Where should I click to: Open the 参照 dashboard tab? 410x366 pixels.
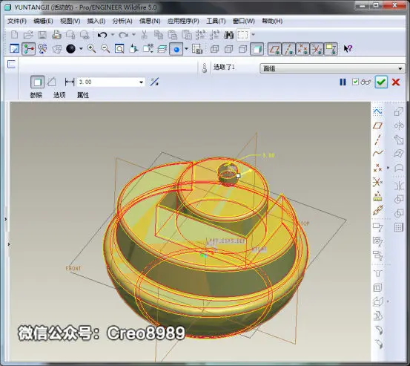point(36,95)
